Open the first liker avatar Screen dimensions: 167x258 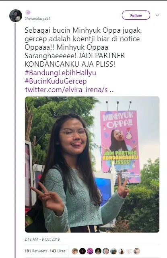[75, 251]
